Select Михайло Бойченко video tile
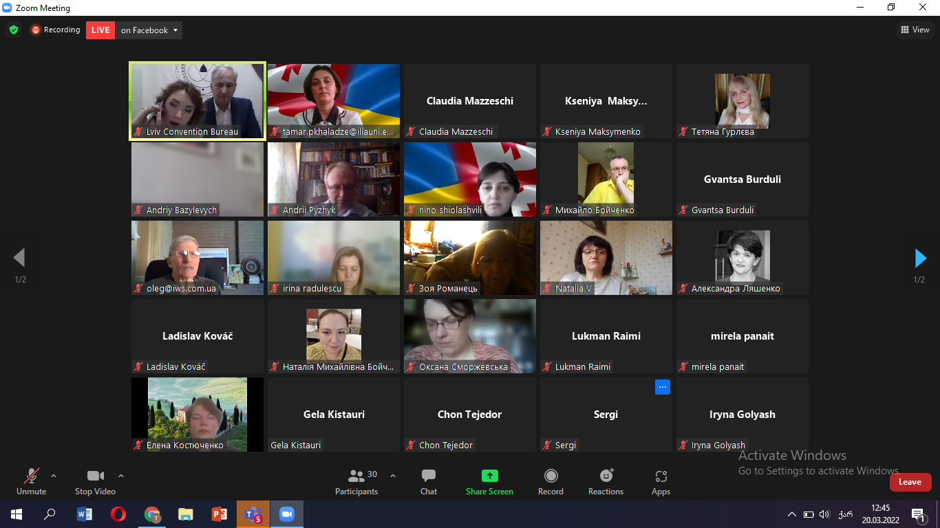The width and height of the screenshot is (940, 528). (606, 179)
